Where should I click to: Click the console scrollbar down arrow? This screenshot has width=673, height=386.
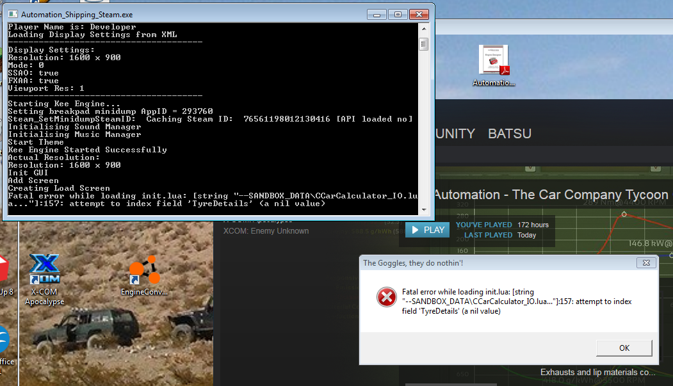click(424, 210)
